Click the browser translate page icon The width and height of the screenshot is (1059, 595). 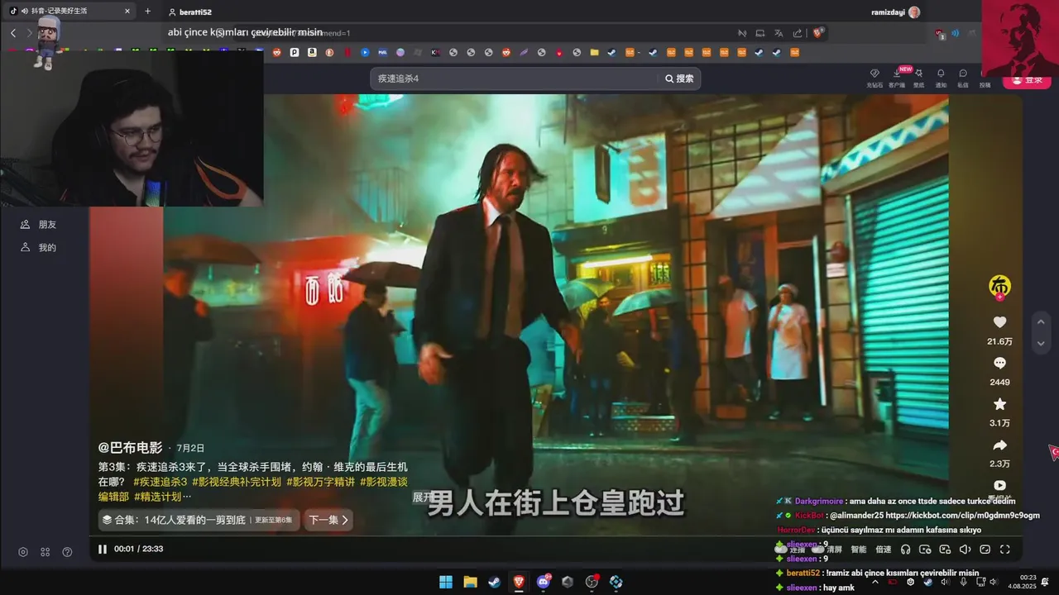[x=779, y=33]
